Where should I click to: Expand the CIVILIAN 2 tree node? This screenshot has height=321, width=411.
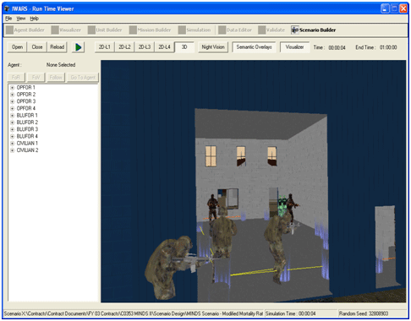click(12, 150)
